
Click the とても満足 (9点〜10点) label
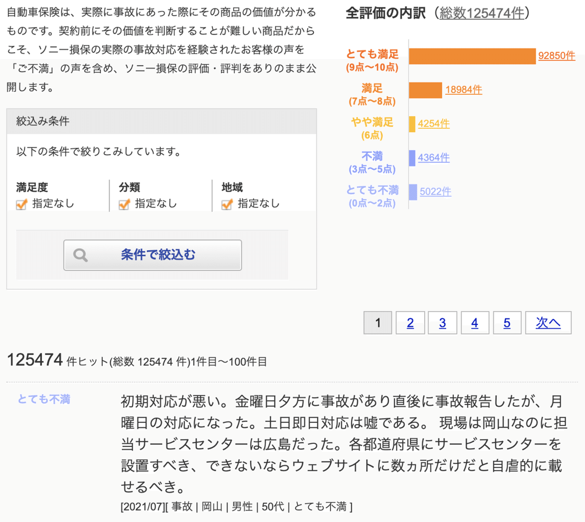pos(372,60)
